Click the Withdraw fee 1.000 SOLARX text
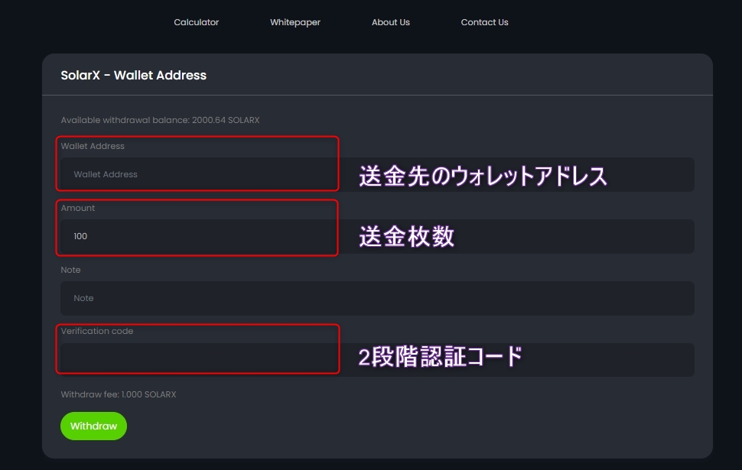The image size is (742, 470). [x=119, y=394]
